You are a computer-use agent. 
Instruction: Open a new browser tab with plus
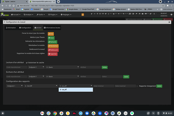58,1
